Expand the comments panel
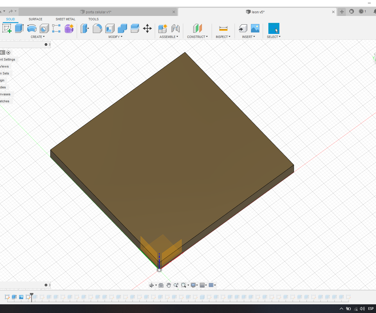The width and height of the screenshot is (376, 313). coord(46,285)
